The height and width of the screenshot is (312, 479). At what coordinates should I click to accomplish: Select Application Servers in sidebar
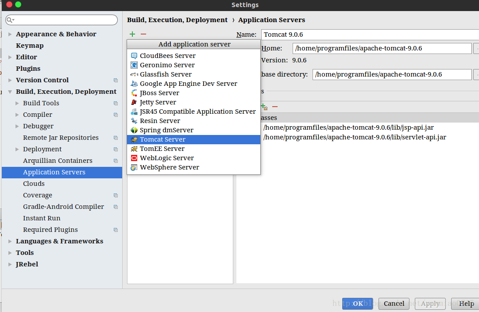click(x=62, y=173)
